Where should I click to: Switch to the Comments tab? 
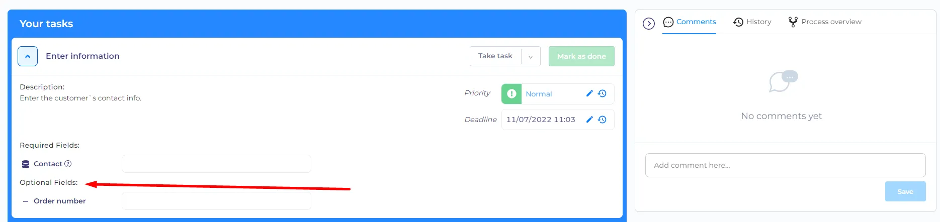pyautogui.click(x=690, y=22)
